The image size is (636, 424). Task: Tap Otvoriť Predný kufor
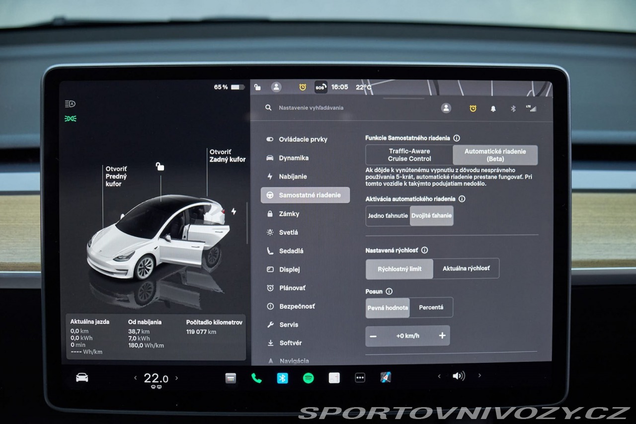coord(116,176)
